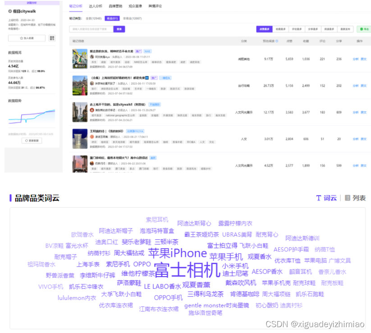Click 霸王茶姬奶茶 in the word cloud
The width and height of the screenshot is (371, 333).
click(202, 235)
